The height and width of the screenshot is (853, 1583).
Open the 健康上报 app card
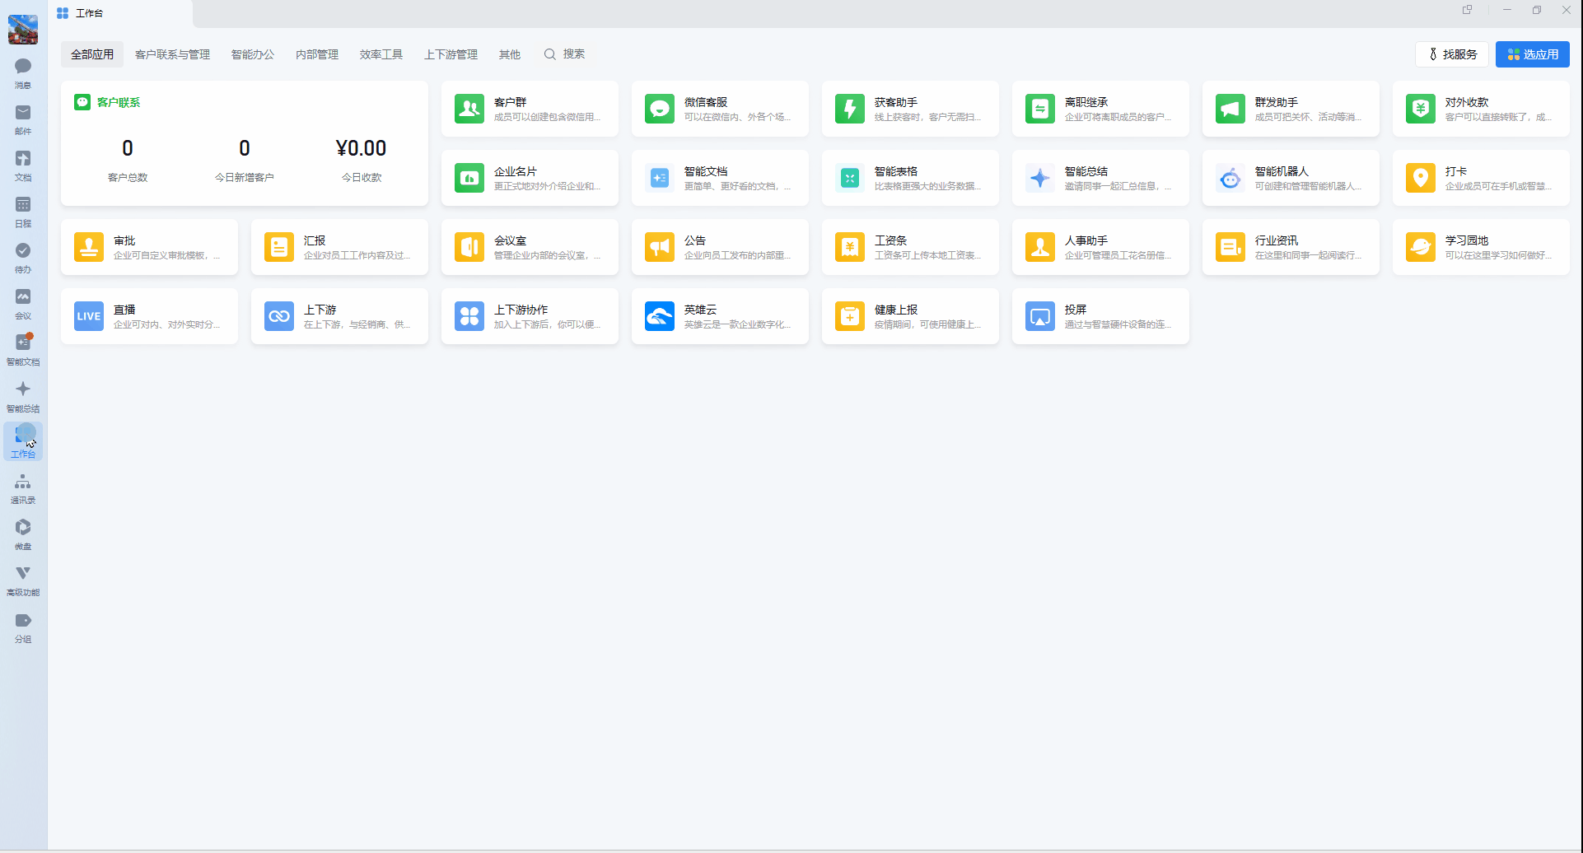[x=910, y=316]
